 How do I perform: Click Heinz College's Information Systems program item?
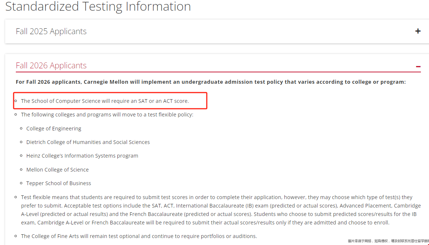pos(82,156)
